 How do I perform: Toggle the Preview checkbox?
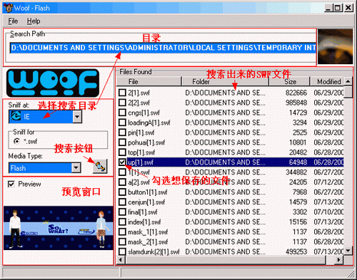click(11, 184)
